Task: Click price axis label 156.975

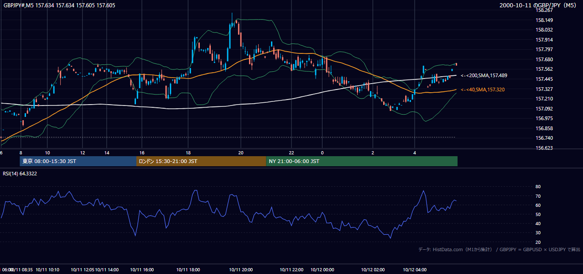Action: pos(544,118)
